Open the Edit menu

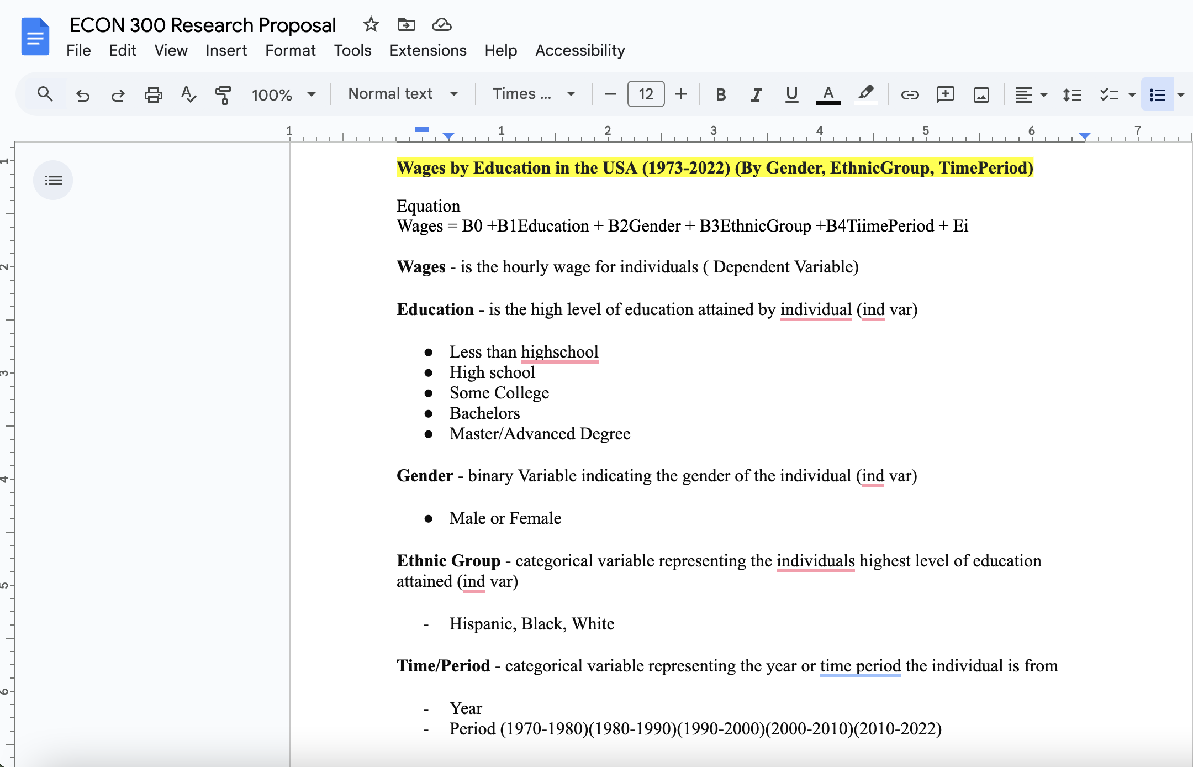pyautogui.click(x=123, y=50)
